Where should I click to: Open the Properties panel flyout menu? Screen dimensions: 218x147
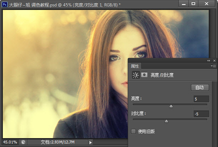tap(213, 66)
